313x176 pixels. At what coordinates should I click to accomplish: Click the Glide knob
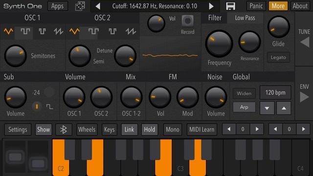278,27
